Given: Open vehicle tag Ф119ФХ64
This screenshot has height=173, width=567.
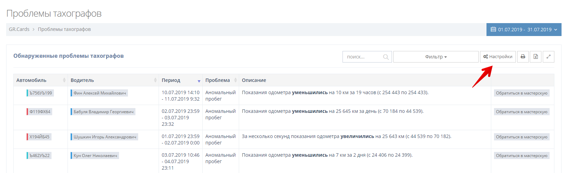Looking at the screenshot, I should pos(39,112).
